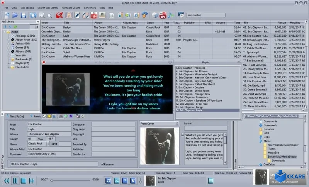Open the Front Cover dropdown
The height and width of the screenshot is (187, 309).
coord(178,124)
